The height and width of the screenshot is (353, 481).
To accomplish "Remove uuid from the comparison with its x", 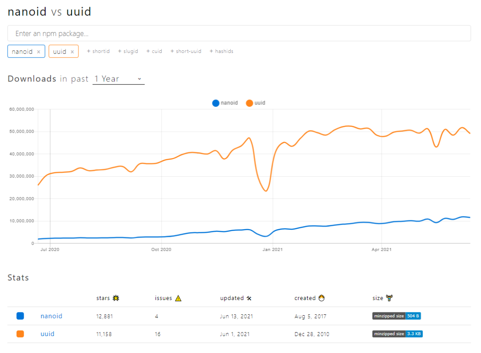I will 72,51.
